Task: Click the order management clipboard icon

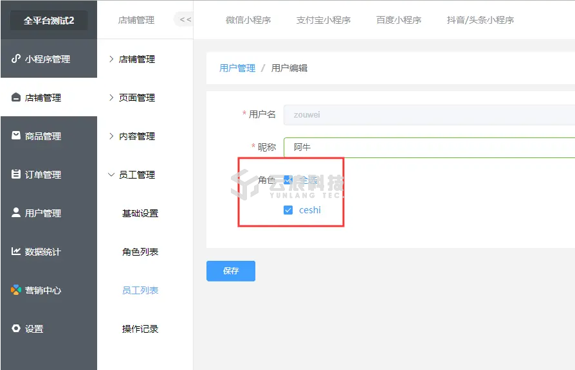Action: (x=16, y=174)
